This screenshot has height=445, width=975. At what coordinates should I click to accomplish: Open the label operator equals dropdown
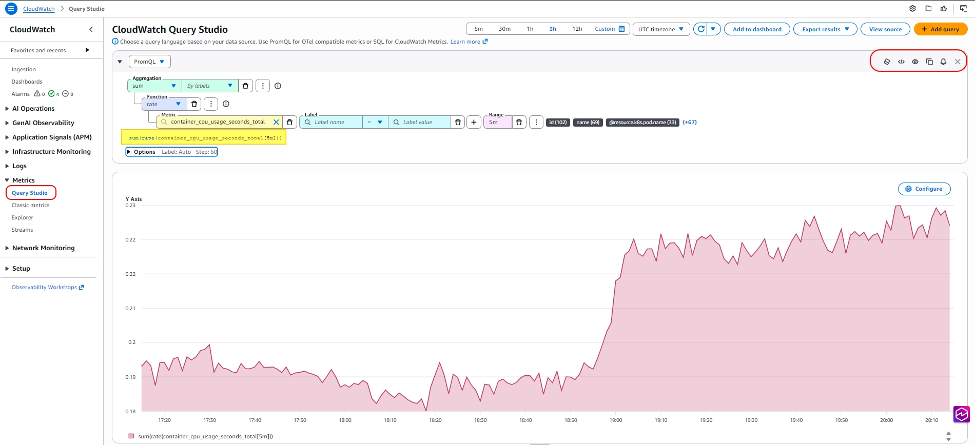point(375,122)
